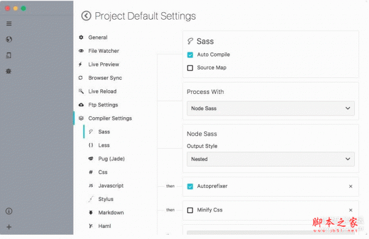The image size is (369, 239).
Task: Click the Live Reload wand icon
Action: click(81, 91)
